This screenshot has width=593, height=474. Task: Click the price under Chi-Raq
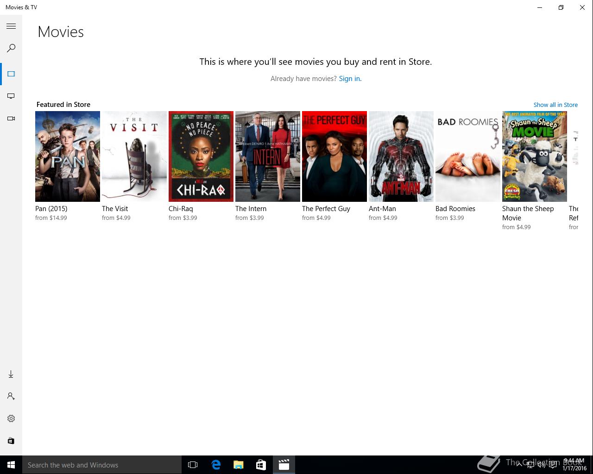coord(183,218)
